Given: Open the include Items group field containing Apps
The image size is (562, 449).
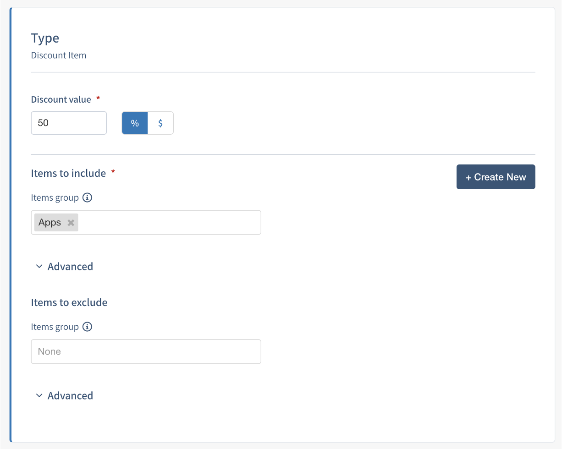Looking at the screenshot, I should (170, 223).
